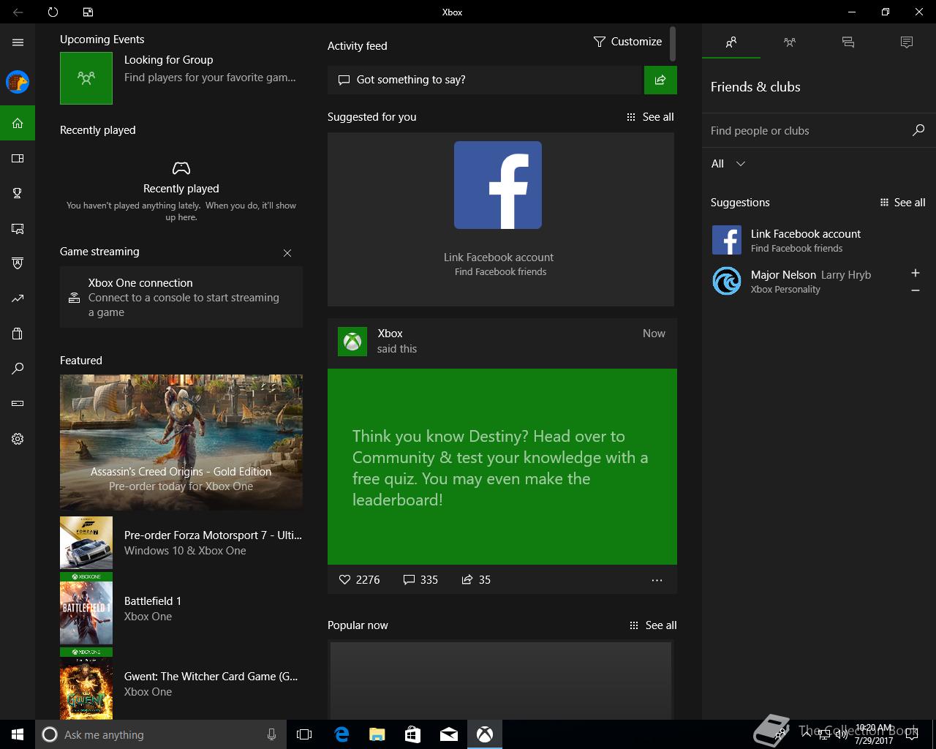936x749 pixels.
Task: Switch to the Messages tab in right panel
Action: coord(848,42)
